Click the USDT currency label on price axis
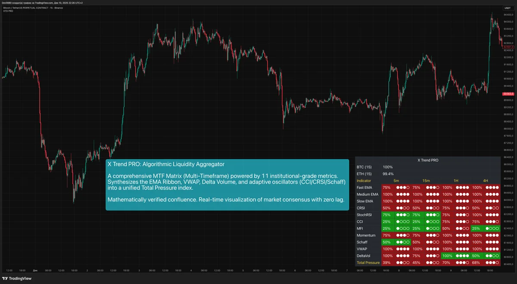This screenshot has width=517, height=284. 507,8
